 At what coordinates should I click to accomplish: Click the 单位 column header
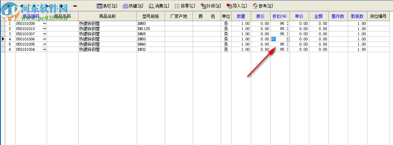point(226,17)
